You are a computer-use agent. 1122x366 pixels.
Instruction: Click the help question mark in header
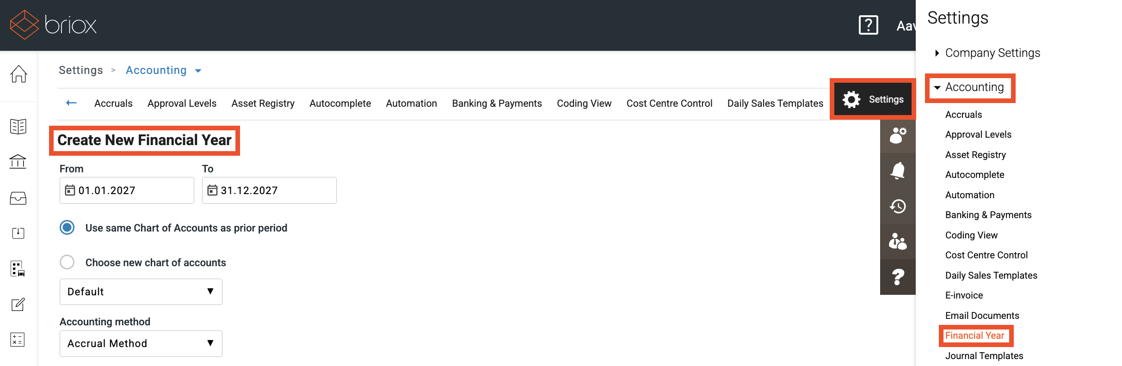[868, 25]
